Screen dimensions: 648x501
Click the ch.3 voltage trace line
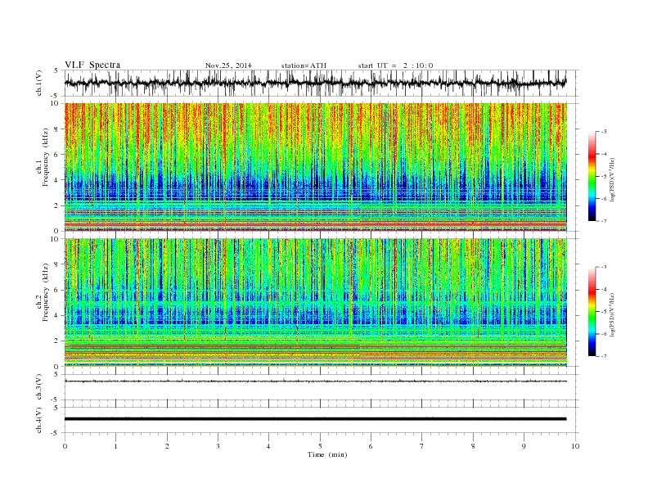[x=316, y=381]
